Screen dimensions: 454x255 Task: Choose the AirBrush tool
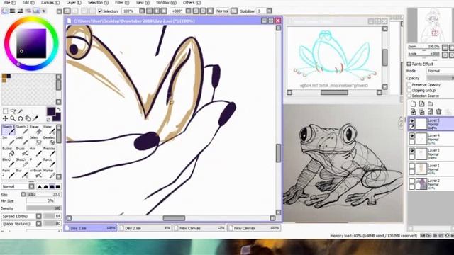[x=35, y=174]
